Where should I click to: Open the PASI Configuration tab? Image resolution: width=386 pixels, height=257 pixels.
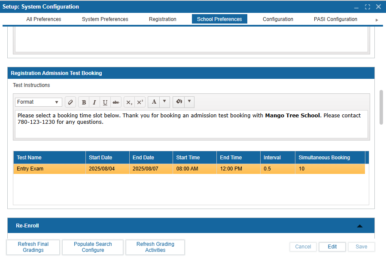pos(335,19)
